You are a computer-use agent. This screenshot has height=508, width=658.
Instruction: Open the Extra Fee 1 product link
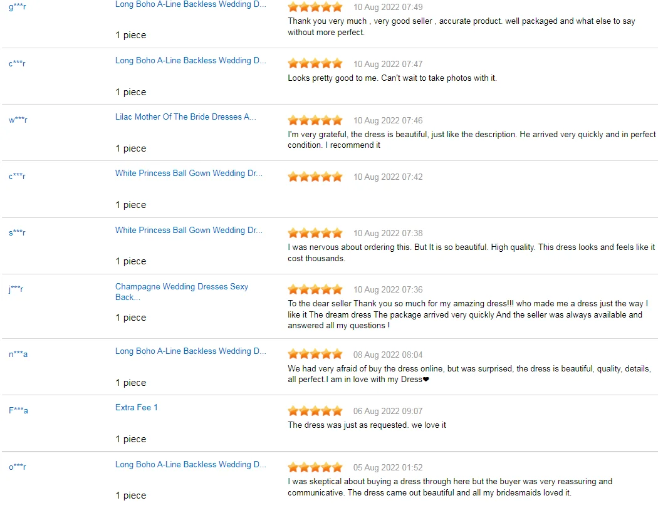coord(137,408)
